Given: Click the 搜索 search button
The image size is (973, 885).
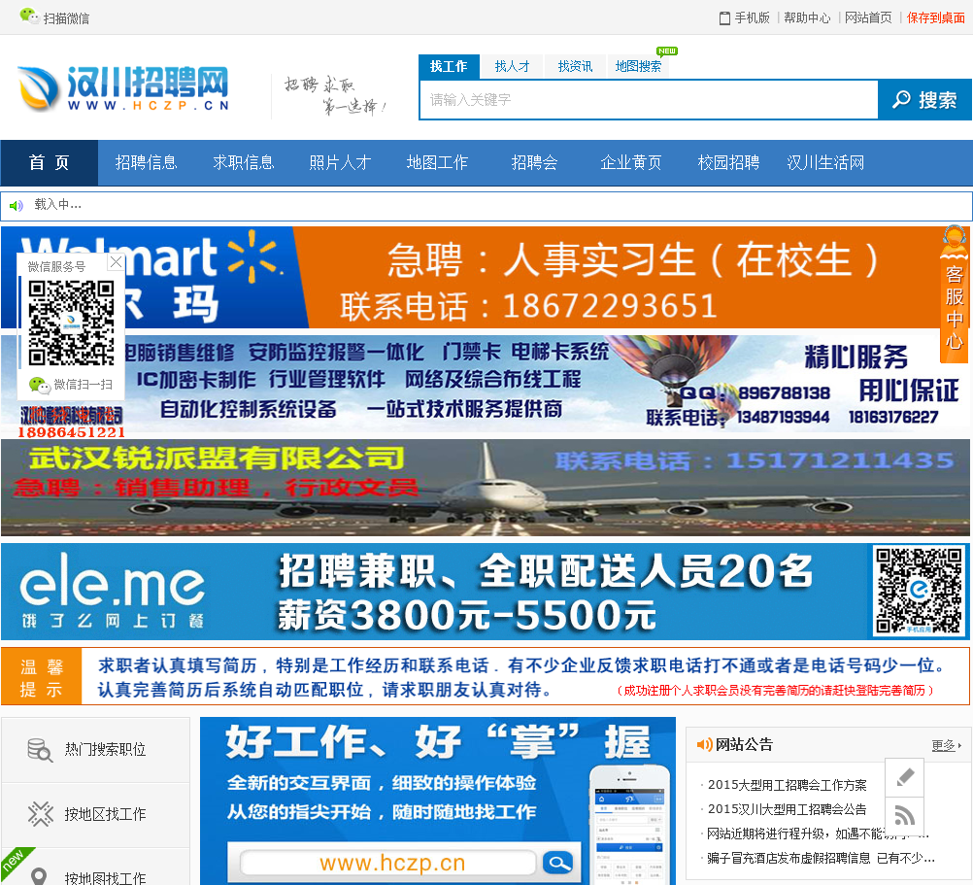Looking at the screenshot, I should 924,99.
